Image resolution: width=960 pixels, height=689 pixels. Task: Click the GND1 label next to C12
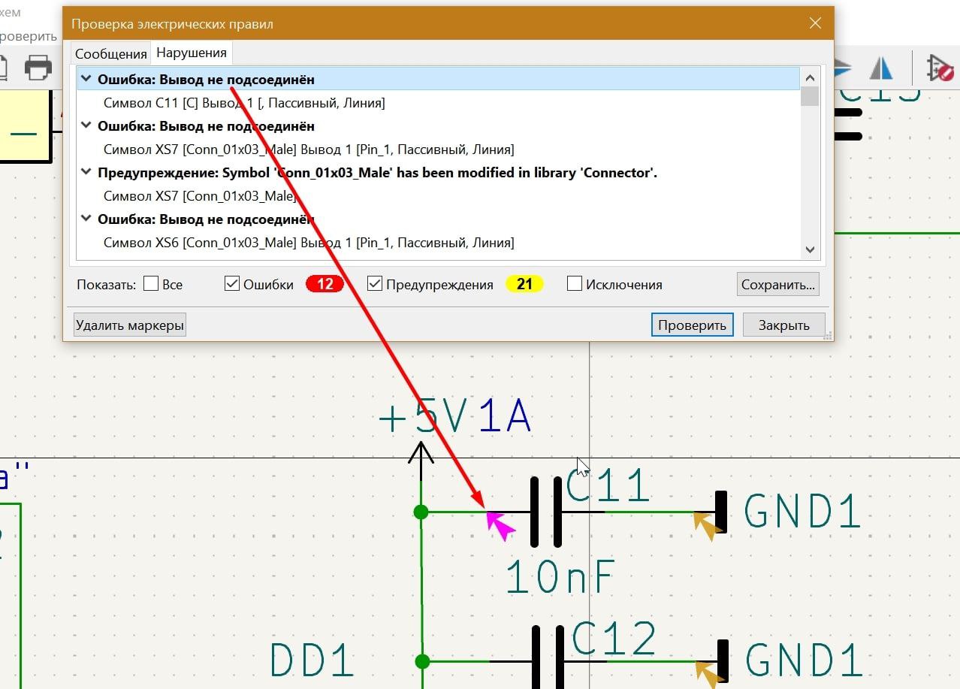coord(805,661)
